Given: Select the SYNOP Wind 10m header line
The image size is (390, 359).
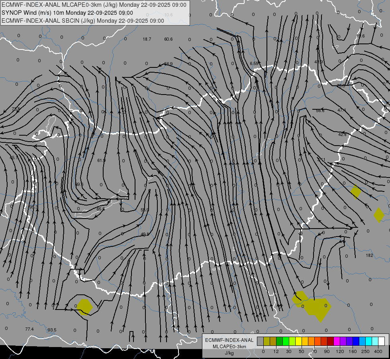Looking at the screenshot, I should [x=67, y=13].
